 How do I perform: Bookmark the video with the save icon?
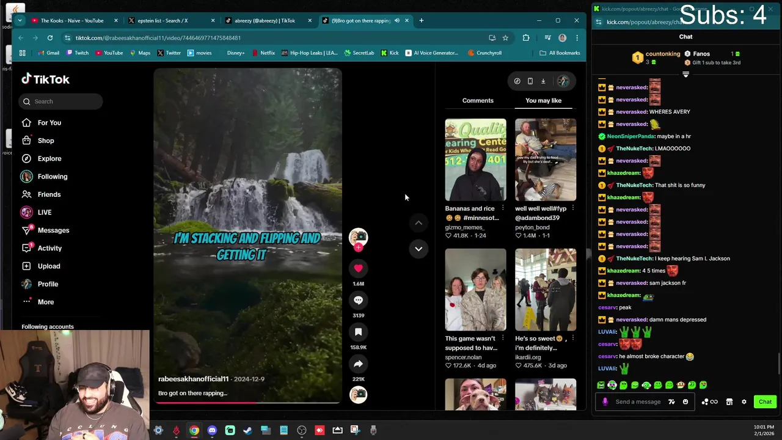pos(358,332)
